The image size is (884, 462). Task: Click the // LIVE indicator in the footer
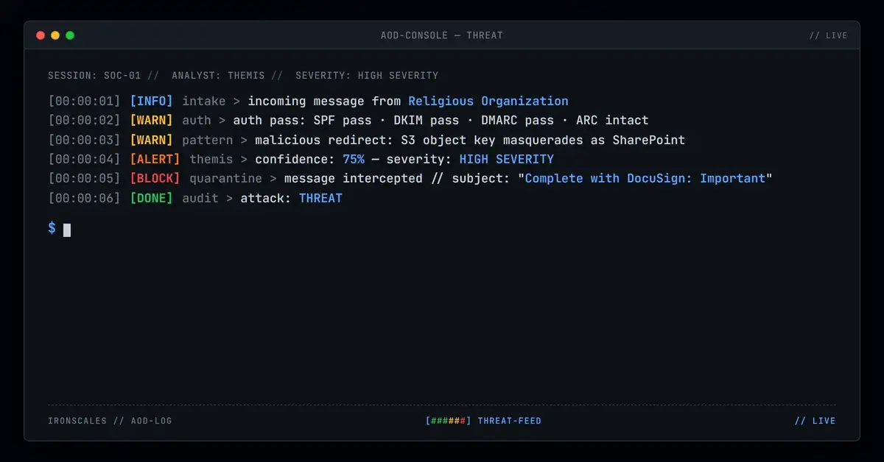click(x=815, y=421)
